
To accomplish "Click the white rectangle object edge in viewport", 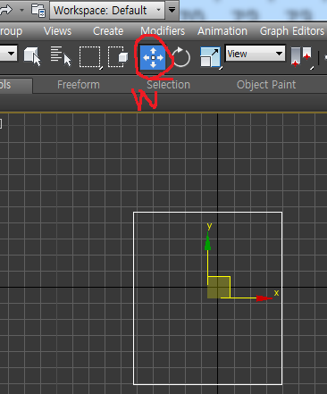I will [x=207, y=213].
